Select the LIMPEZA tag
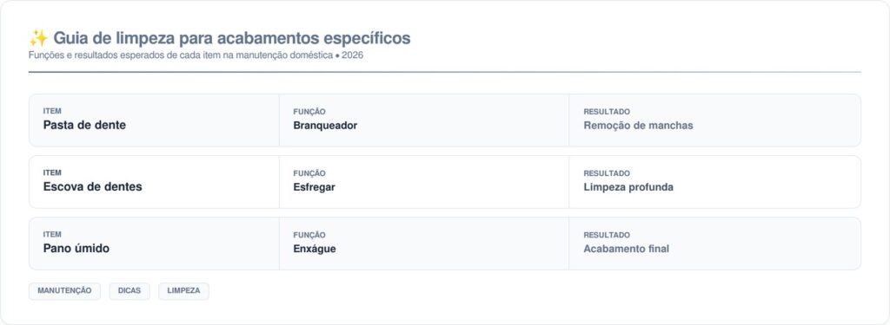 (x=184, y=291)
